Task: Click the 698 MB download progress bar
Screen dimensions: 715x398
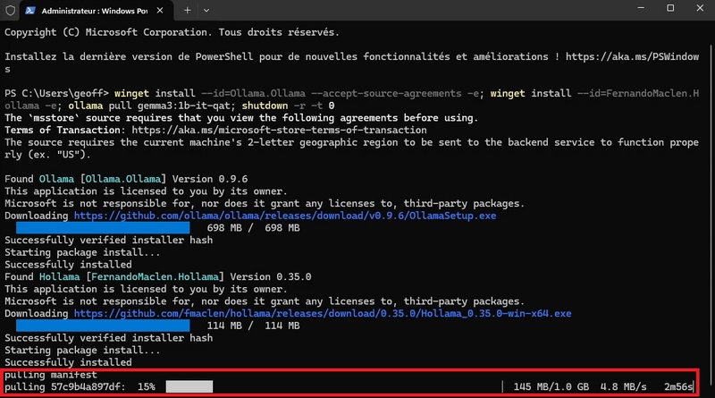Action: coord(103,228)
